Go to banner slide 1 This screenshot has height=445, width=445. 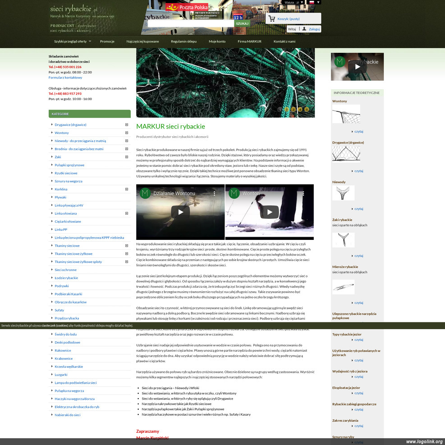[x=280, y=109]
